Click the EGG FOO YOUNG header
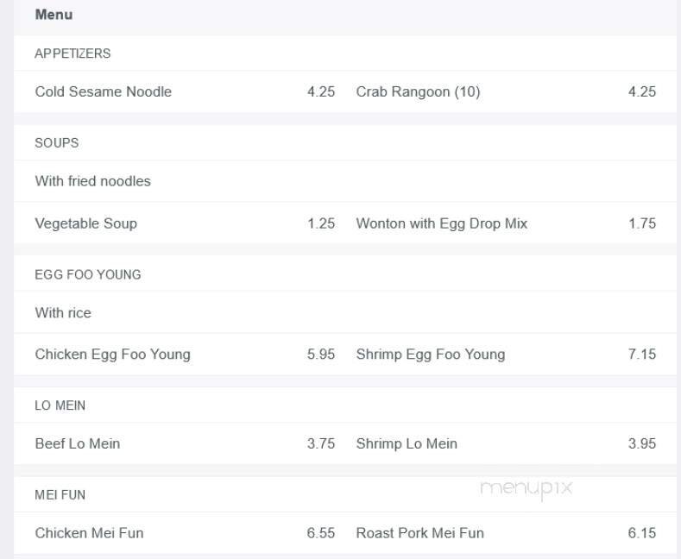Image resolution: width=681 pixels, height=559 pixels. pyautogui.click(x=88, y=274)
